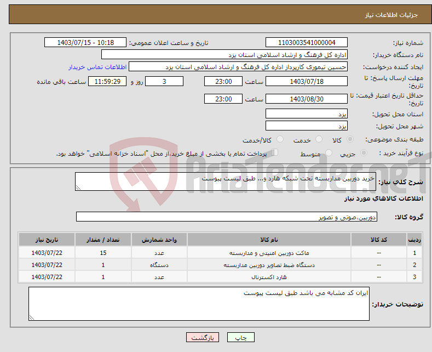Screen dimensions: 432x352
Task: Toggle the Islamic treasury payment checkbox
Action: (x=275, y=152)
